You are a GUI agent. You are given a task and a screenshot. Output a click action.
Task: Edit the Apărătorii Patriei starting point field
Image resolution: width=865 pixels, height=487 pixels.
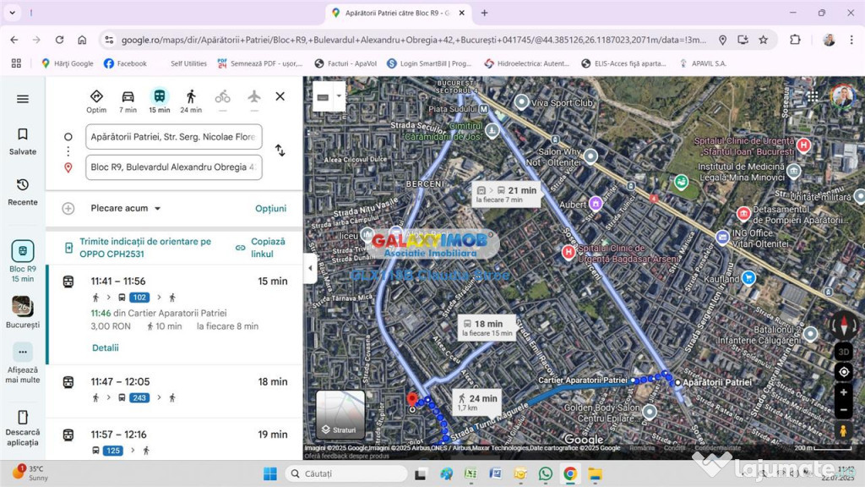point(174,136)
